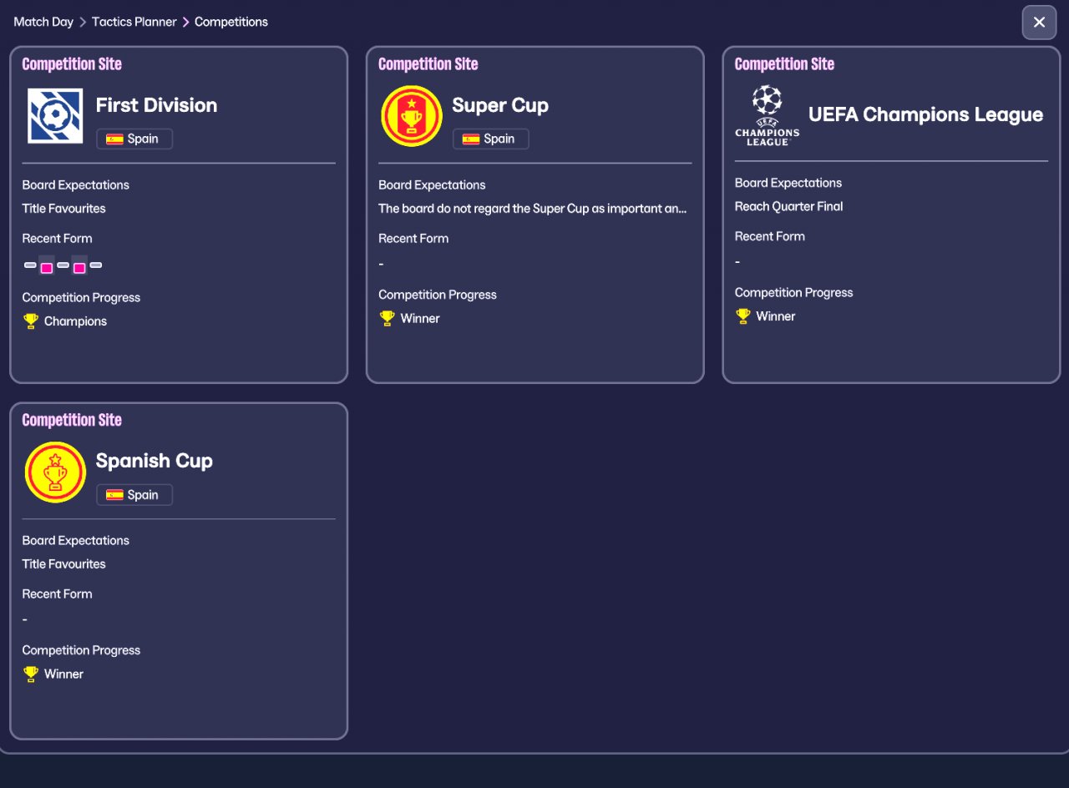
Task: Go to Tactics Planner in breadcrumb
Action: (134, 22)
